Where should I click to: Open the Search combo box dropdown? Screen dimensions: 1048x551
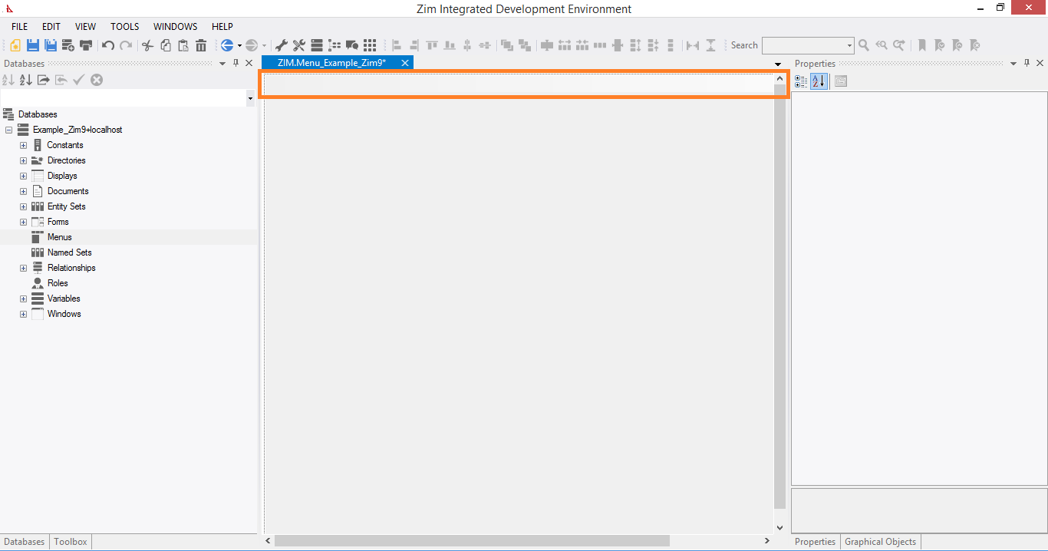click(x=849, y=46)
